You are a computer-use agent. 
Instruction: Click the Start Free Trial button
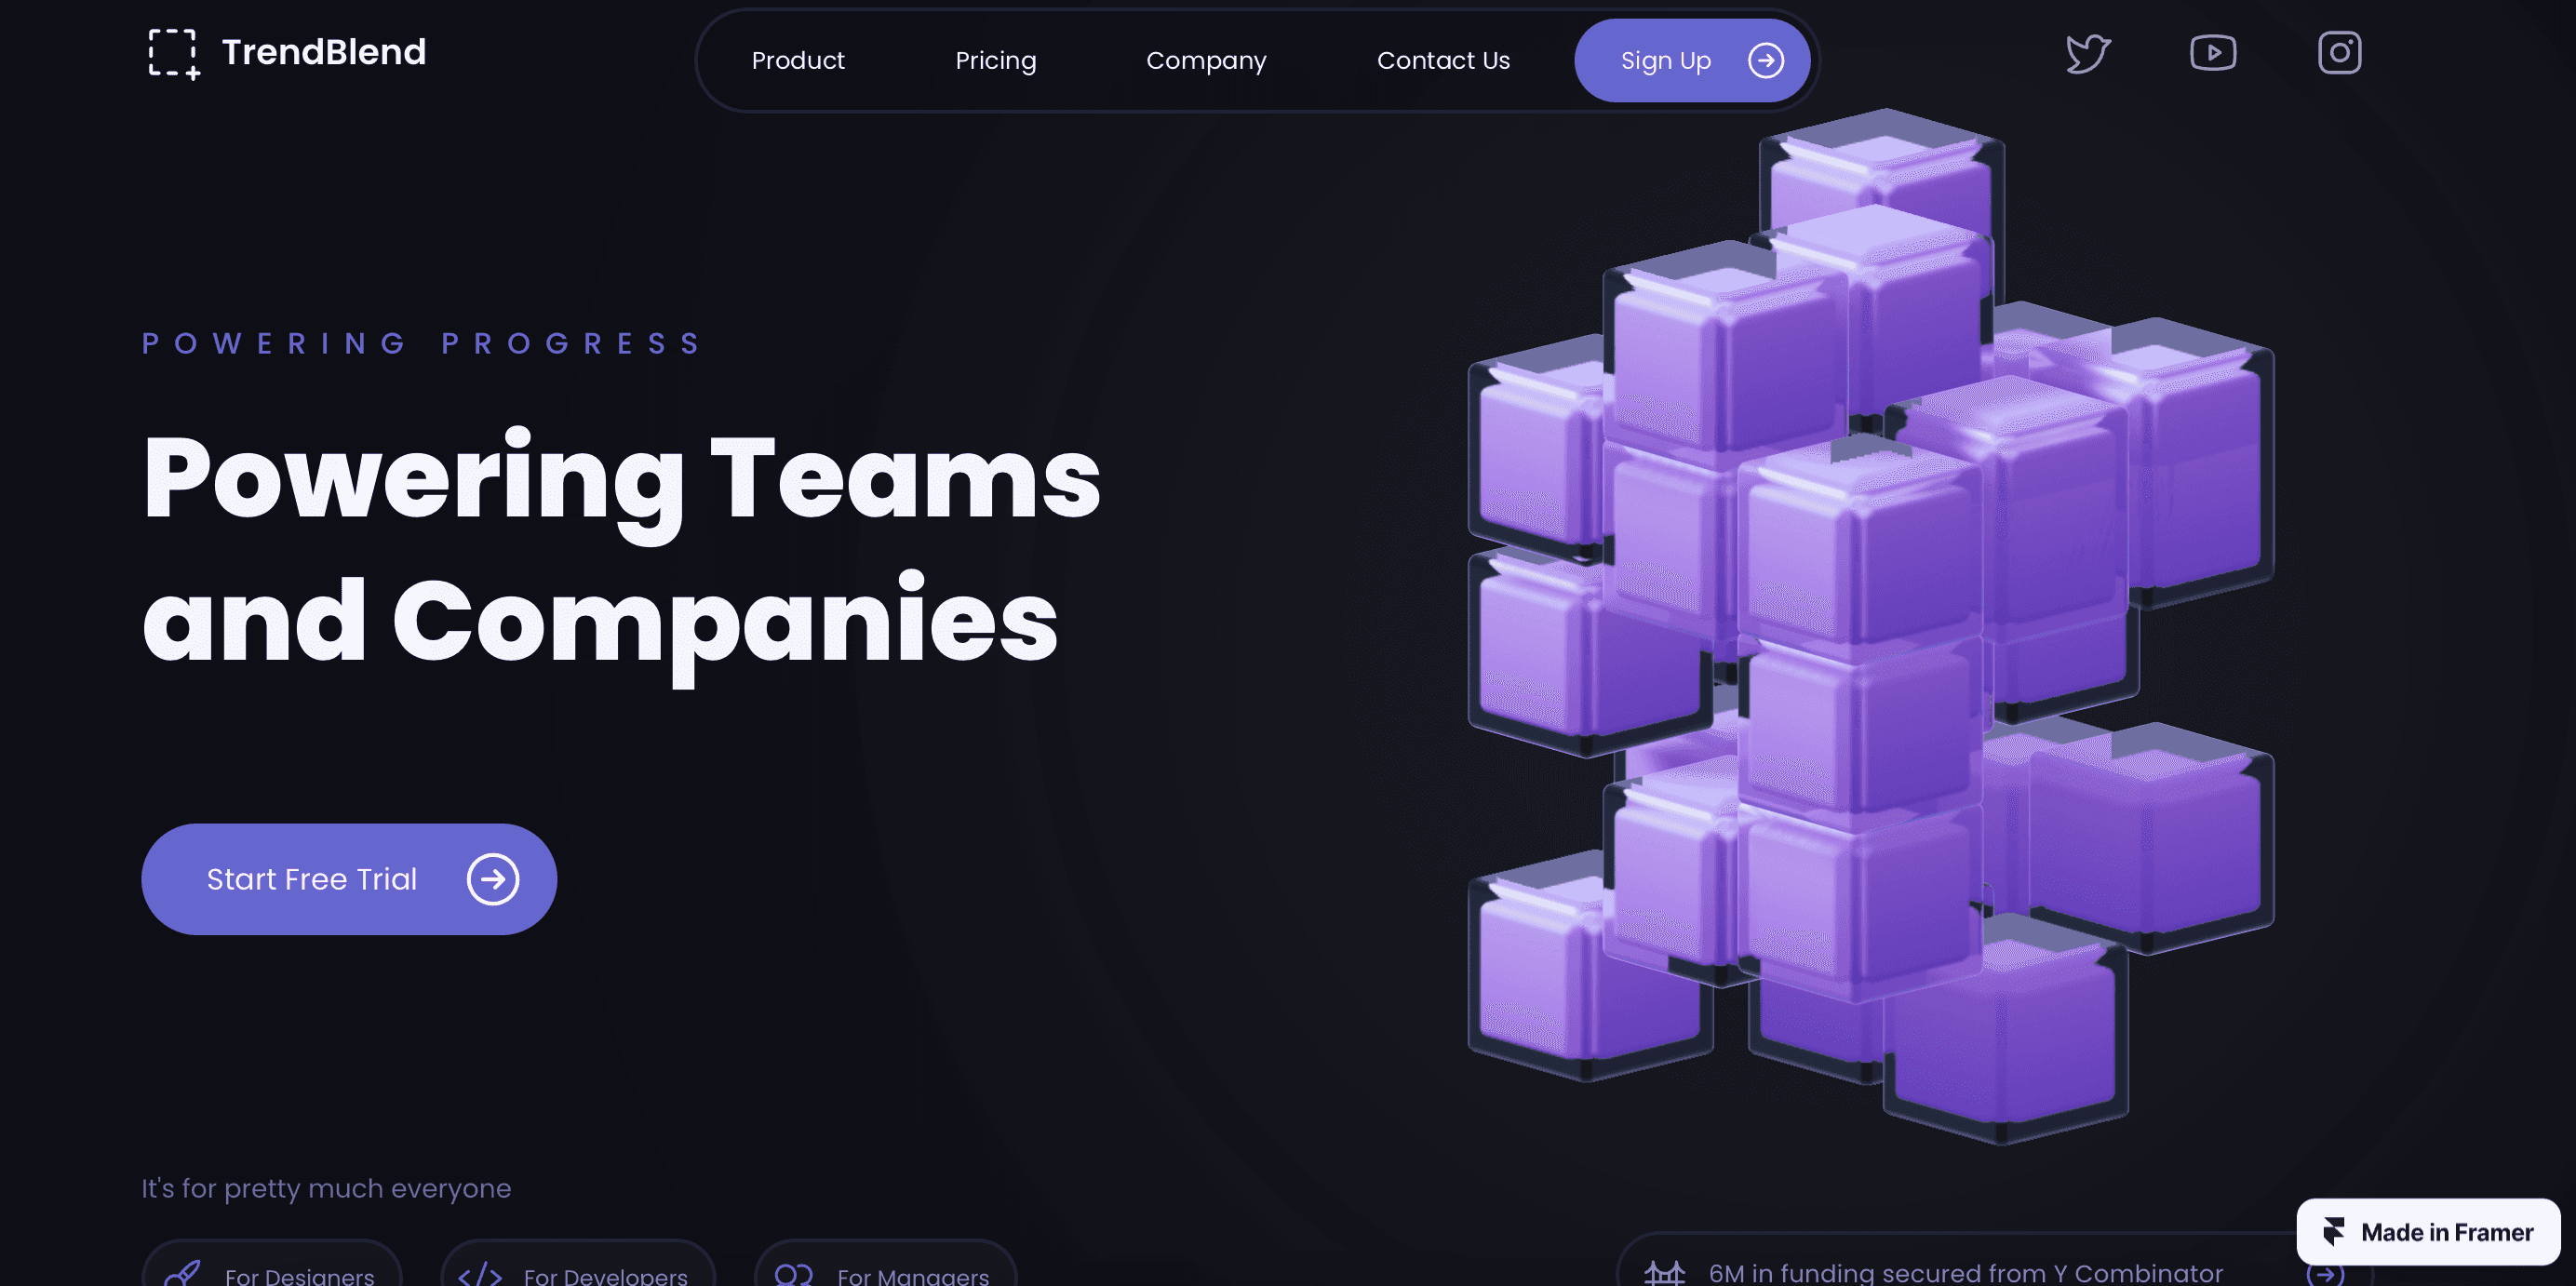348,878
